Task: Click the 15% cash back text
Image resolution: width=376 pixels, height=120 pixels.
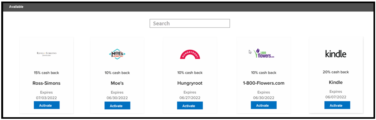Action: click(46, 73)
